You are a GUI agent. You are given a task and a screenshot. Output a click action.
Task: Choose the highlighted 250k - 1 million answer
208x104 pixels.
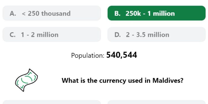pos(156,13)
